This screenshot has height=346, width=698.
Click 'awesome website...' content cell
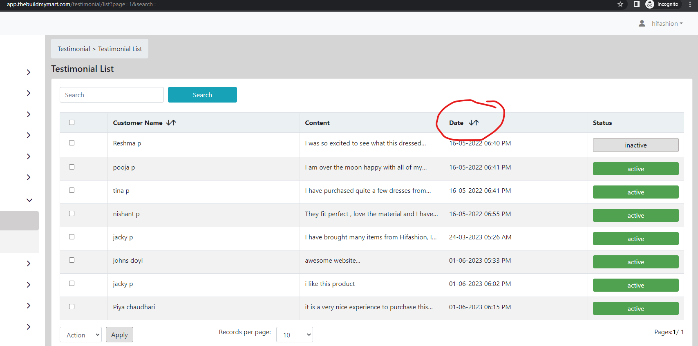333,261
